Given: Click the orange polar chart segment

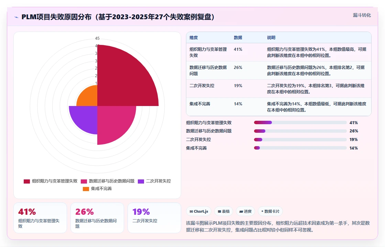Looking at the screenshot, I should click(x=90, y=98).
